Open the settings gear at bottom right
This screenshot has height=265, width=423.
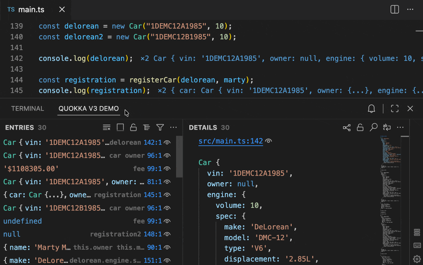click(417, 259)
